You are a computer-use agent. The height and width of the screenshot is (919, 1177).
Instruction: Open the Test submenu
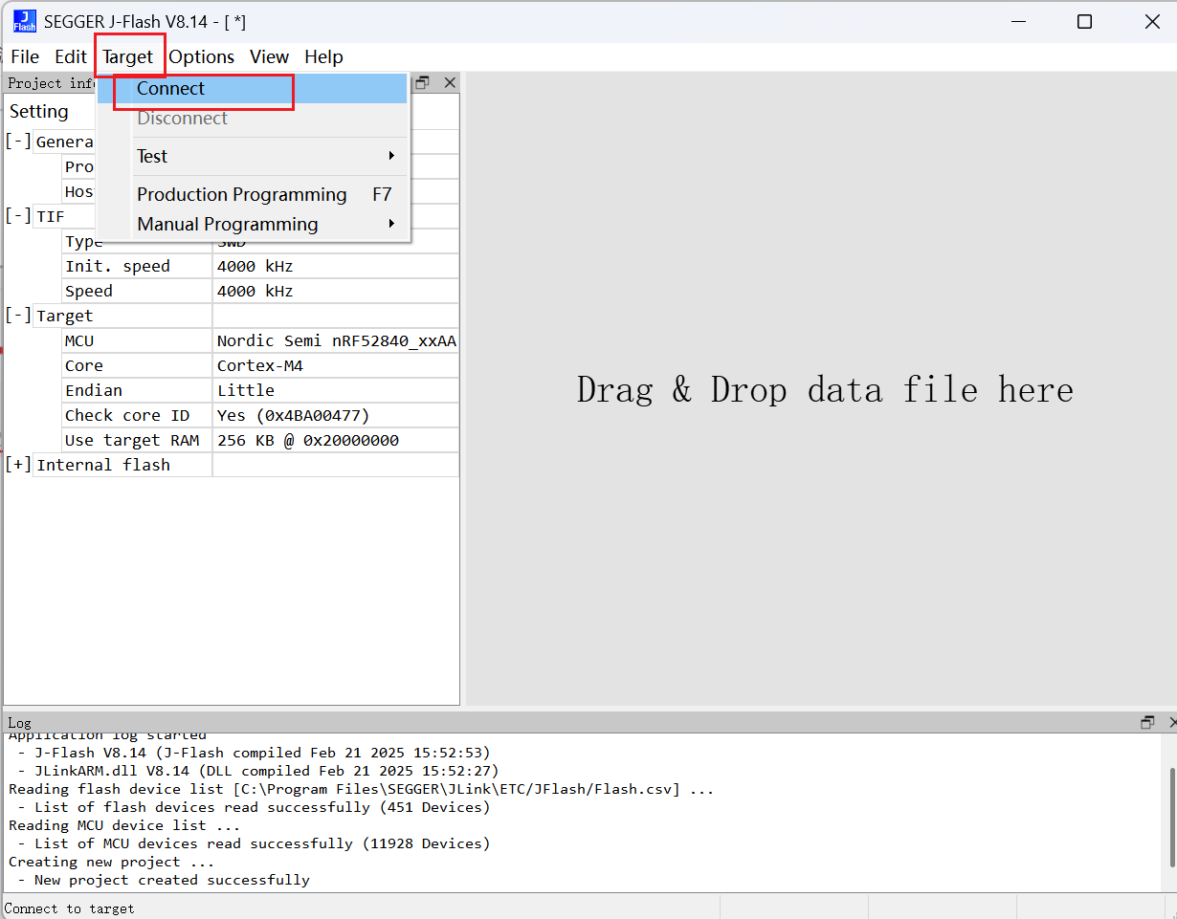(255, 156)
